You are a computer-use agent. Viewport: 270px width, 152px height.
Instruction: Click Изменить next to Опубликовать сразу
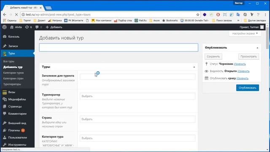[x=243, y=79]
